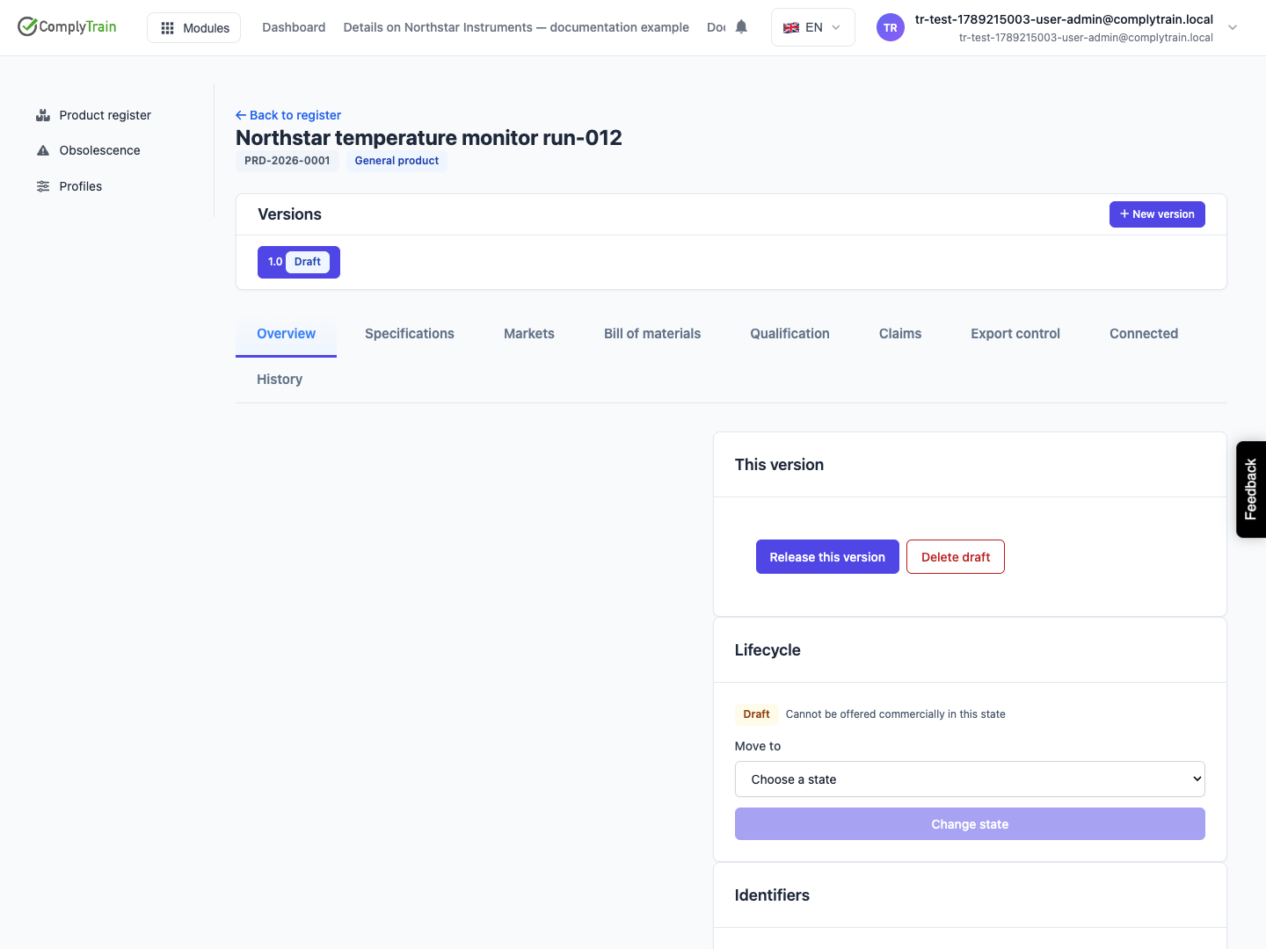
Task: Click the This version section heading
Action: (x=779, y=465)
